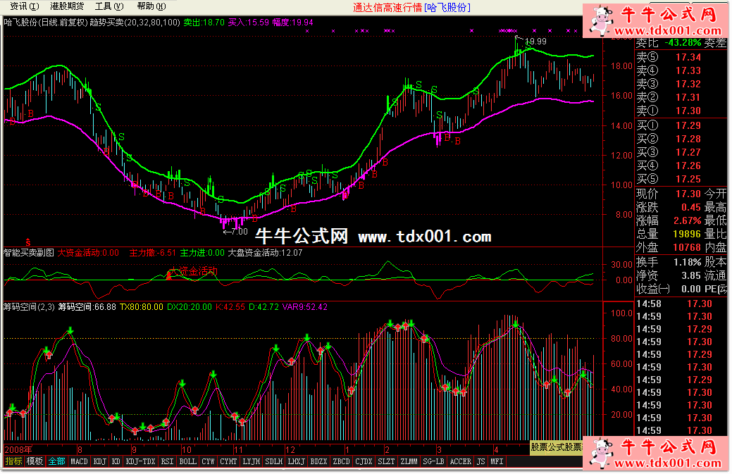The width and height of the screenshot is (732, 474).
Task: Click month 11 on time axis
Action: pos(239,450)
